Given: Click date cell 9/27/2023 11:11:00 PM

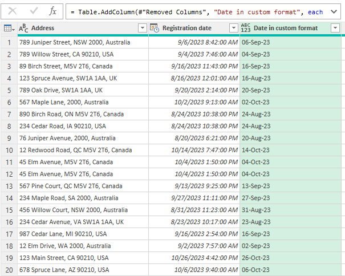Looking at the screenshot, I should point(194,198).
